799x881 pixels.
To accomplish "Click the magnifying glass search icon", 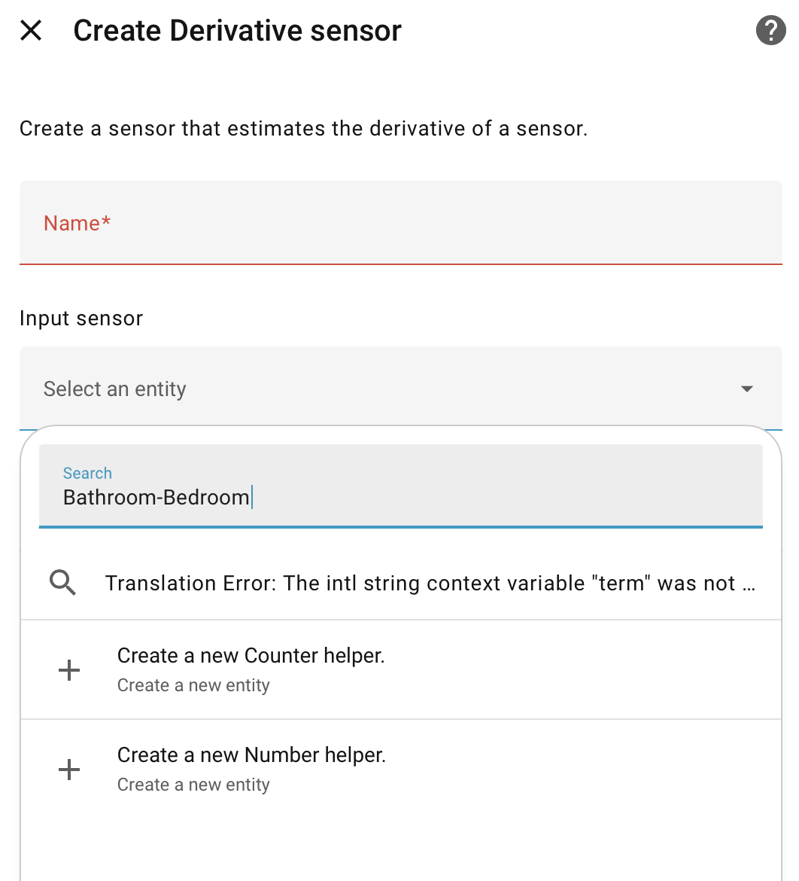I will 63,583.
